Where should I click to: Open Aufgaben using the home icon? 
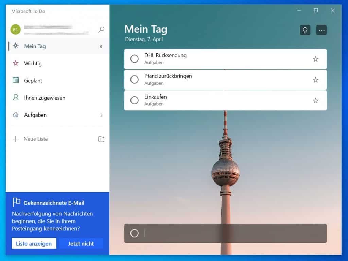[16, 115]
